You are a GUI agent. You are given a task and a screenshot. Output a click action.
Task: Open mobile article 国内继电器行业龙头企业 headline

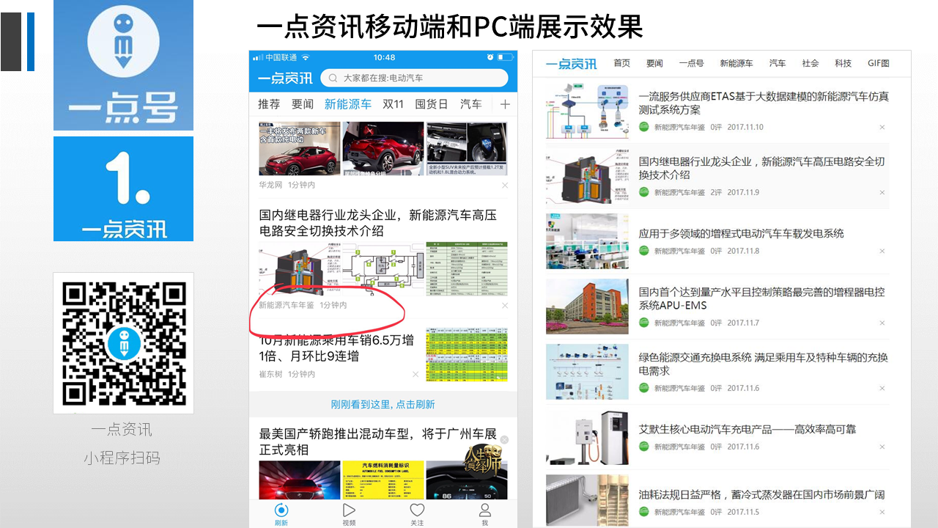pyautogui.click(x=377, y=223)
